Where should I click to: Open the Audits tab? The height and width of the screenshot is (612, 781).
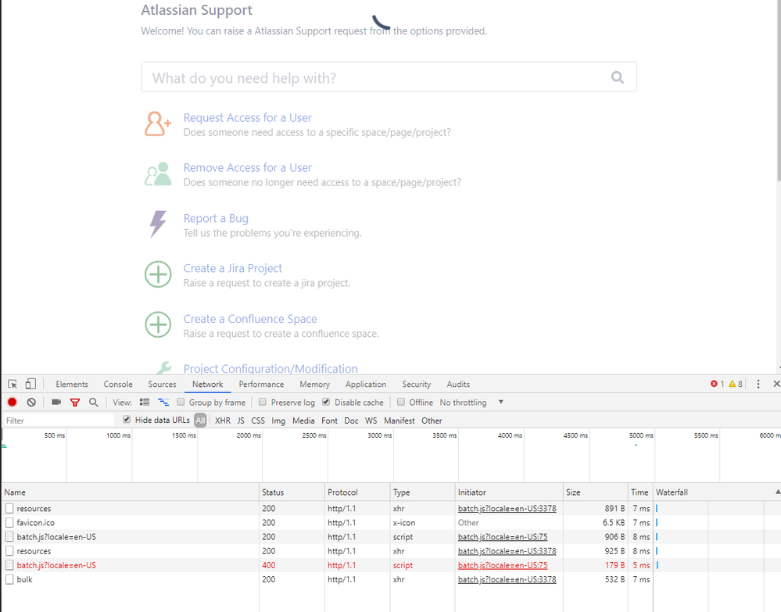pyautogui.click(x=458, y=384)
